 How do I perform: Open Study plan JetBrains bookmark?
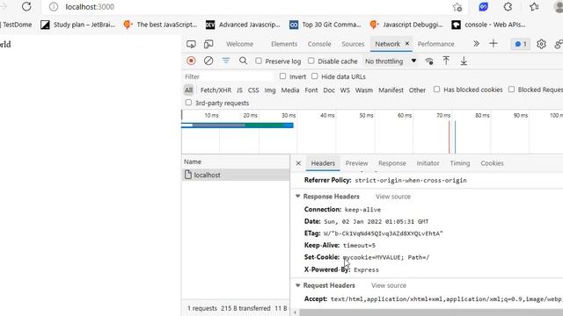[x=77, y=25]
